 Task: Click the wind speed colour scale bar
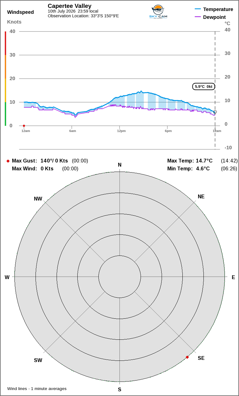(5, 79)
